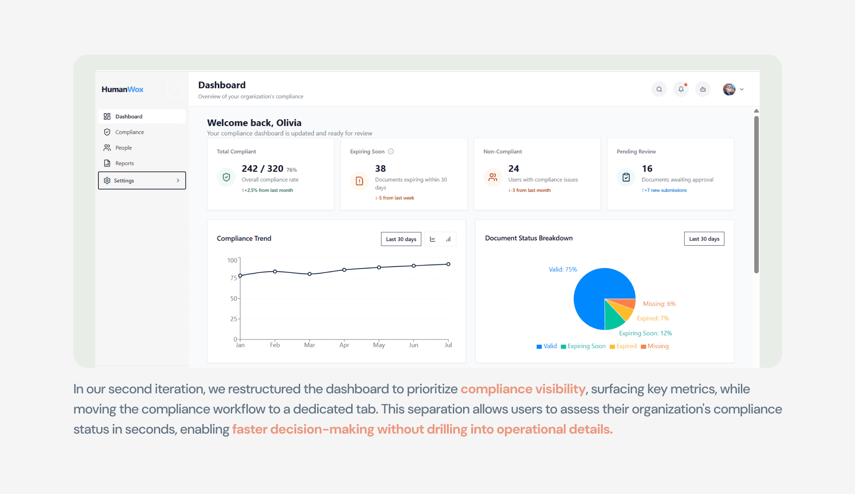Image resolution: width=855 pixels, height=494 pixels.
Task: Click '-5 from last week' text
Action: (395, 198)
